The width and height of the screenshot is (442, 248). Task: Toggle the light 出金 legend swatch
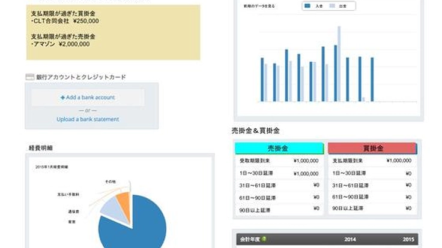(x=332, y=5)
